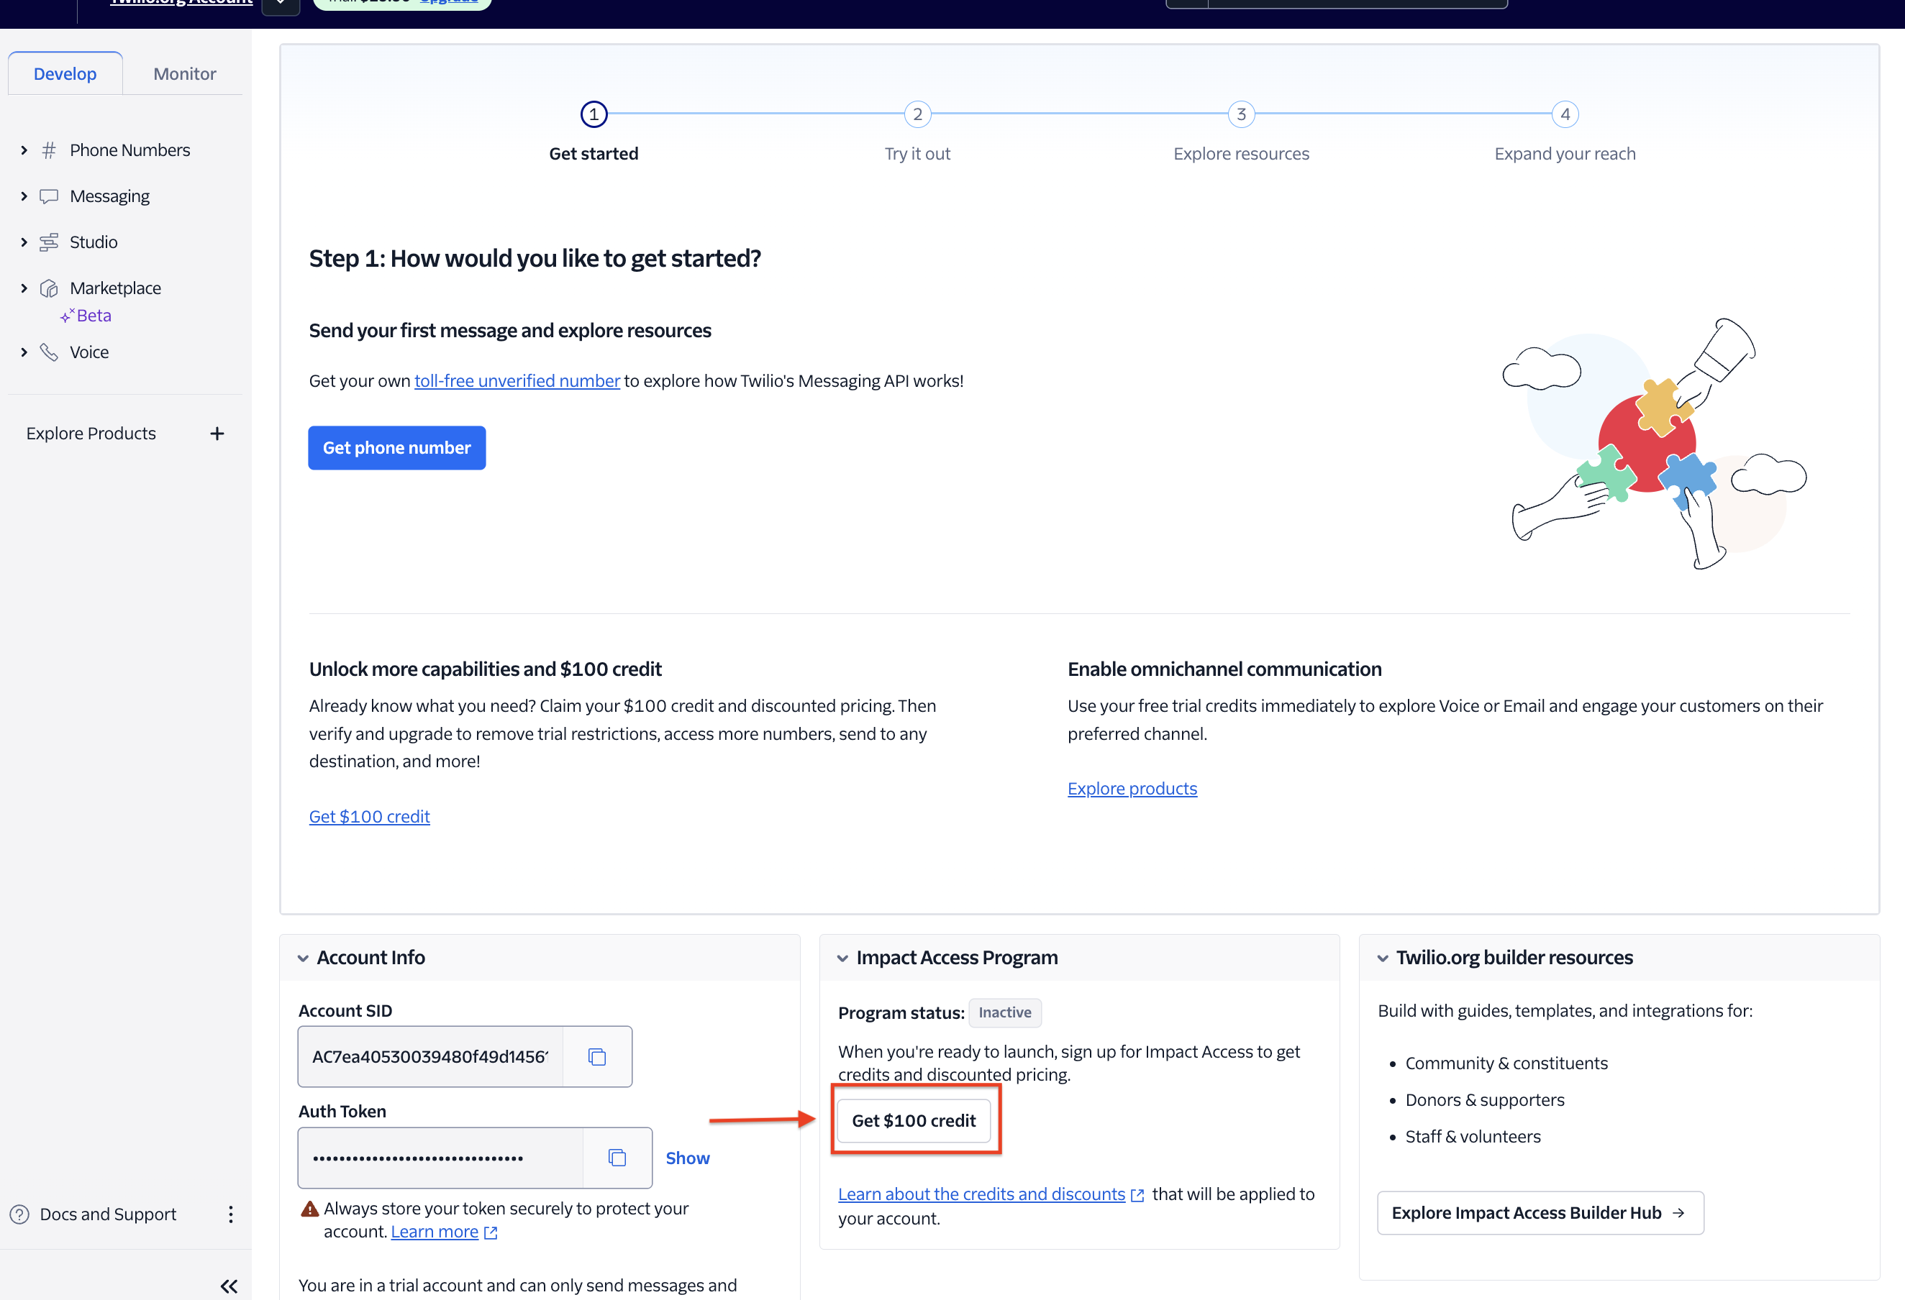The height and width of the screenshot is (1300, 1905).
Task: Open Studio in the sidebar
Action: point(94,242)
